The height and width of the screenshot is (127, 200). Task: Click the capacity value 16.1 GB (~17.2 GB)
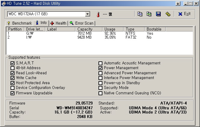73,112
